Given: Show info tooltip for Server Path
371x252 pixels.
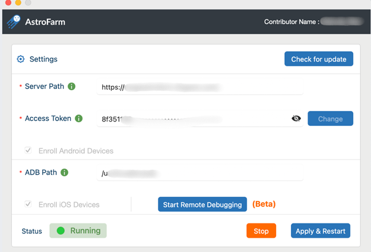Looking at the screenshot, I should [x=72, y=87].
